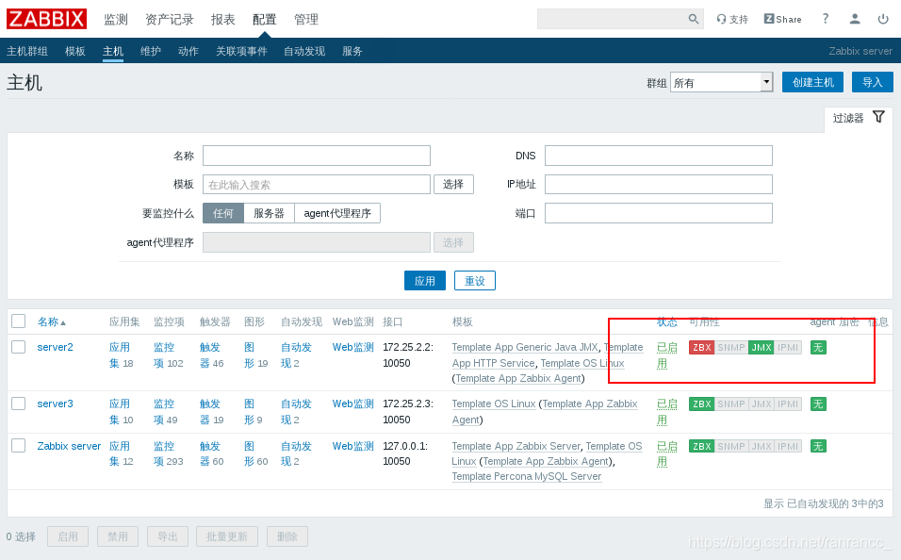Screen dimensions: 901x560
Task: Select the 任何 monitoring option
Action: (223, 213)
